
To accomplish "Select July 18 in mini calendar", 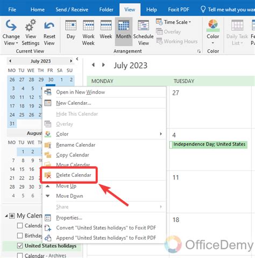I will coord(22,106).
